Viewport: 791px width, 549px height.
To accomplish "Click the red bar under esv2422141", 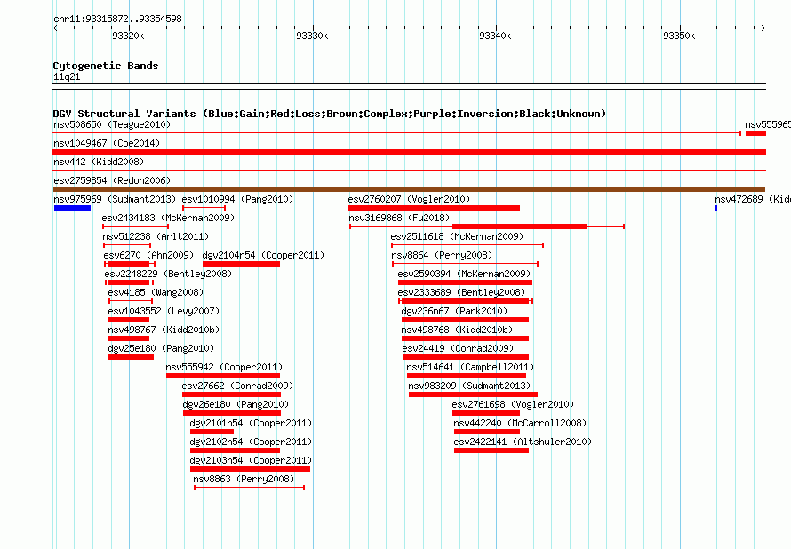I will 491,450.
